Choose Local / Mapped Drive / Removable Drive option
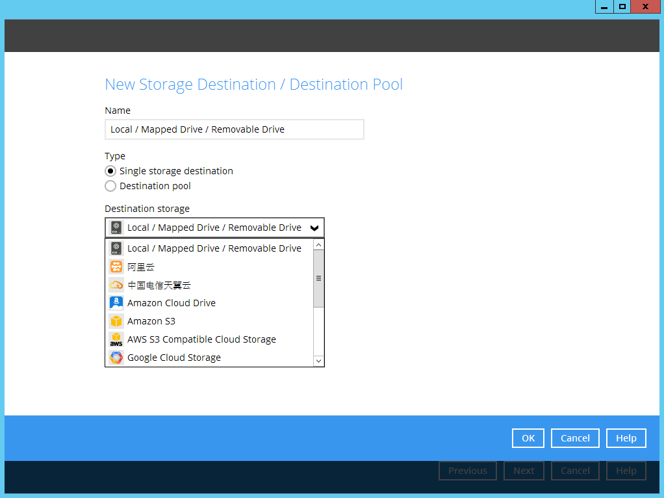 pos(209,248)
